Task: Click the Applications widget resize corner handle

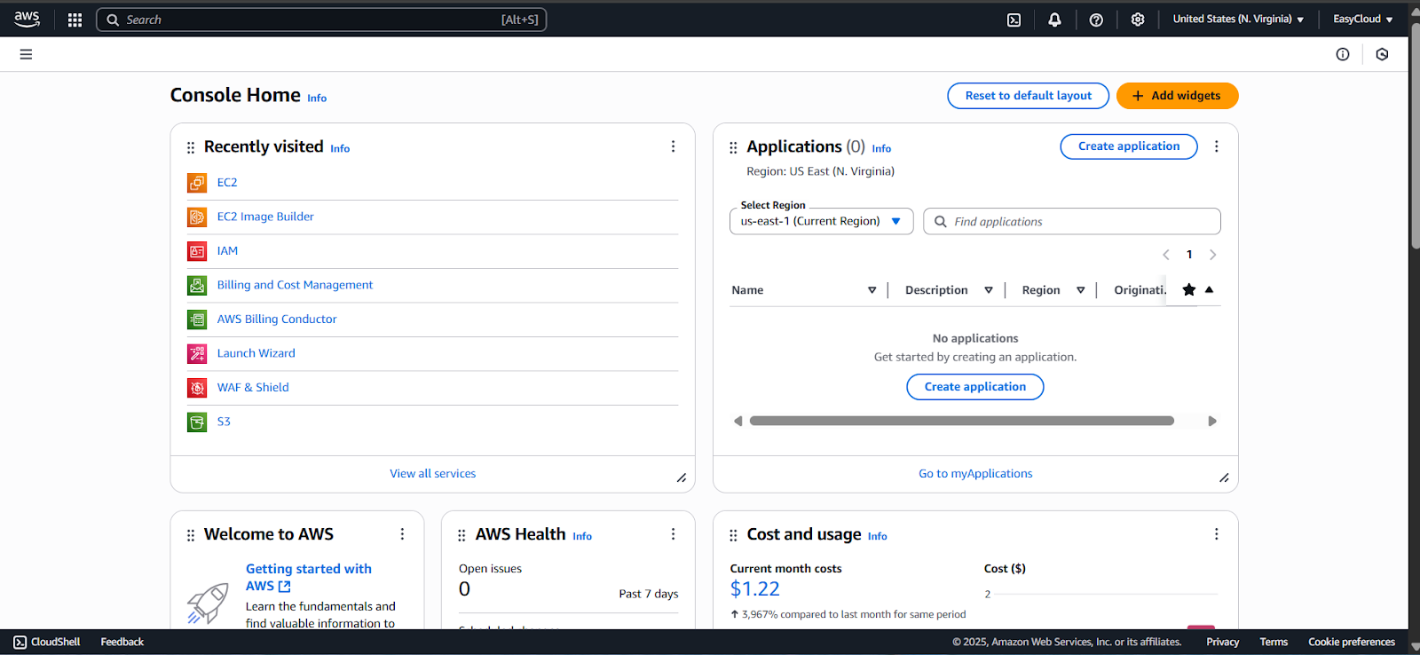Action: click(x=1224, y=477)
